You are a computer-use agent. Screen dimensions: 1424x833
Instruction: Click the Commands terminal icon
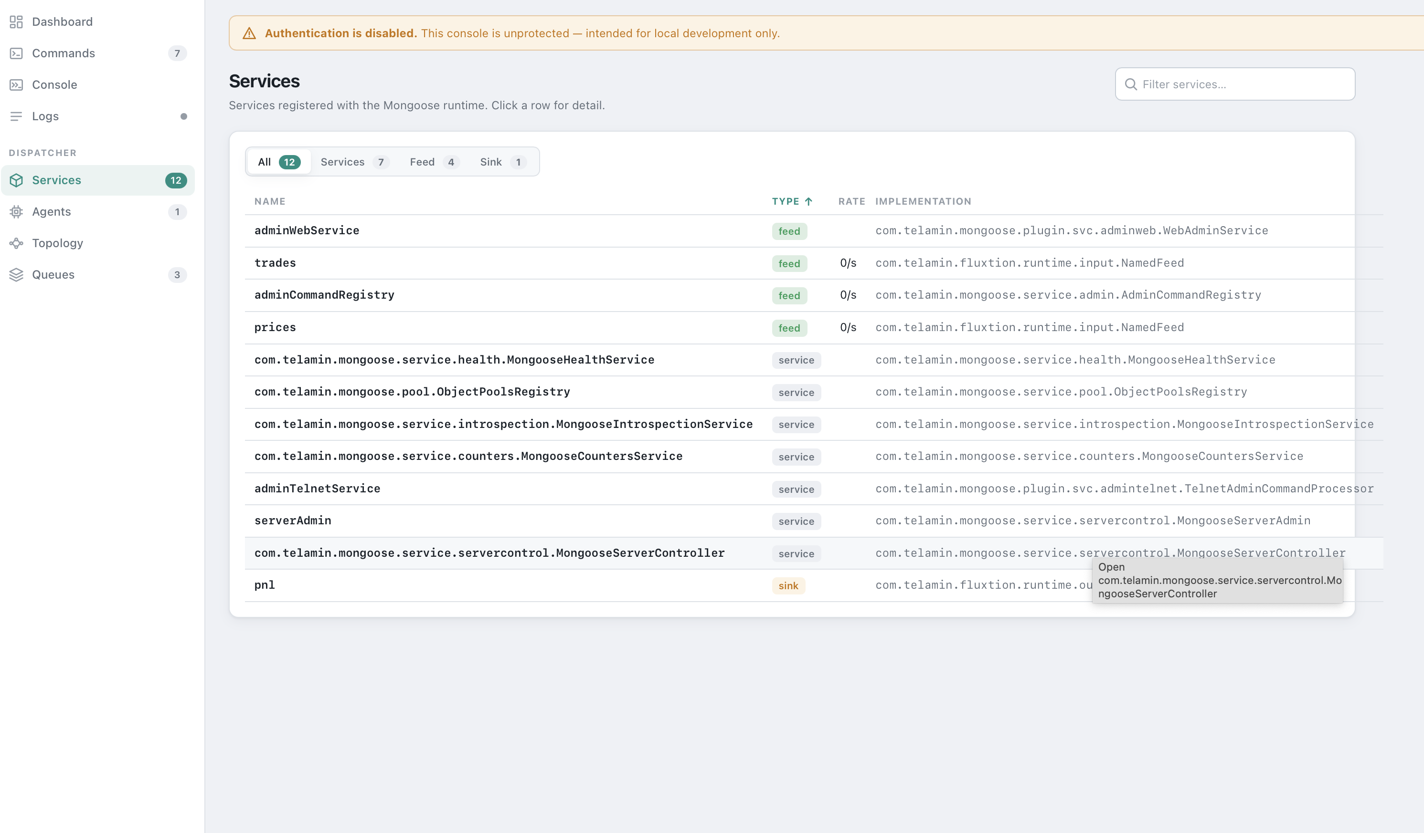[16, 53]
